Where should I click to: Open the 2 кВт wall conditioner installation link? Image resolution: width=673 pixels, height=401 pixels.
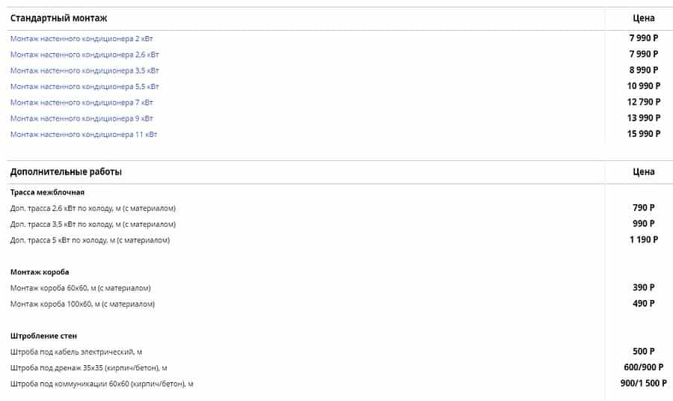(x=82, y=38)
